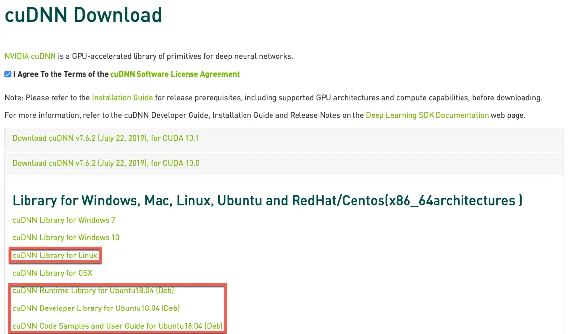Download cuDNN Runtime Library for Ubuntu18.04 Deb
Image resolution: width=571 pixels, height=334 pixels.
[x=93, y=291]
